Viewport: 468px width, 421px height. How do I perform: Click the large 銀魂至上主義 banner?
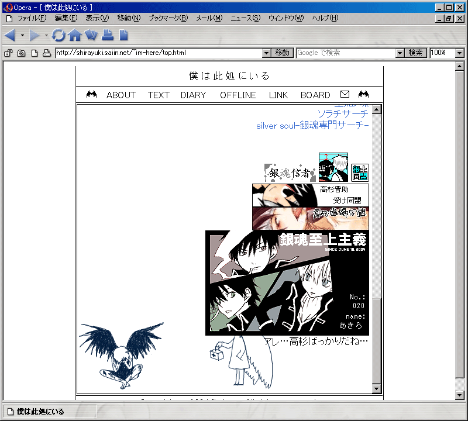(287, 283)
